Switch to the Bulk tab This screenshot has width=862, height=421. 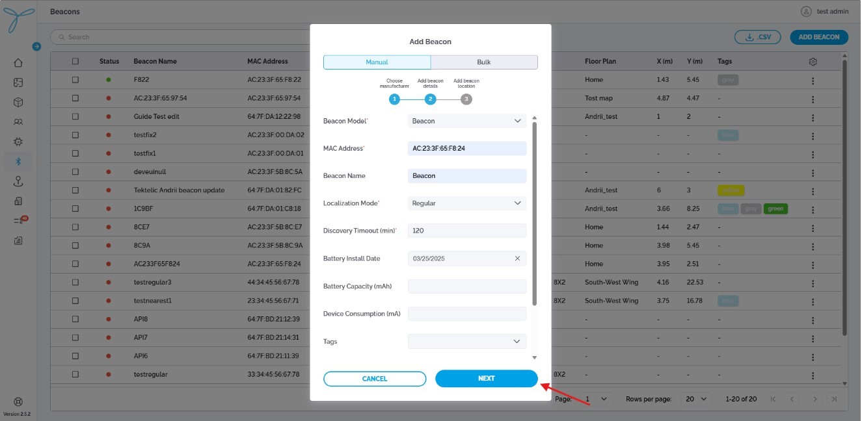pyautogui.click(x=484, y=62)
